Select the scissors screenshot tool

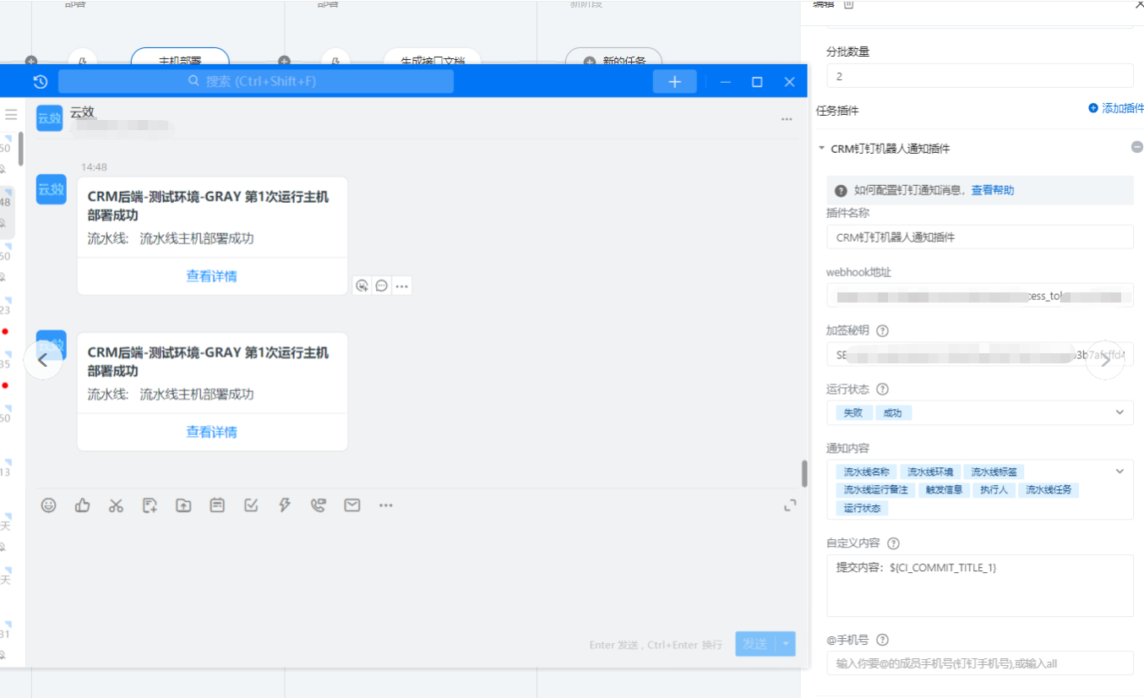tap(116, 505)
